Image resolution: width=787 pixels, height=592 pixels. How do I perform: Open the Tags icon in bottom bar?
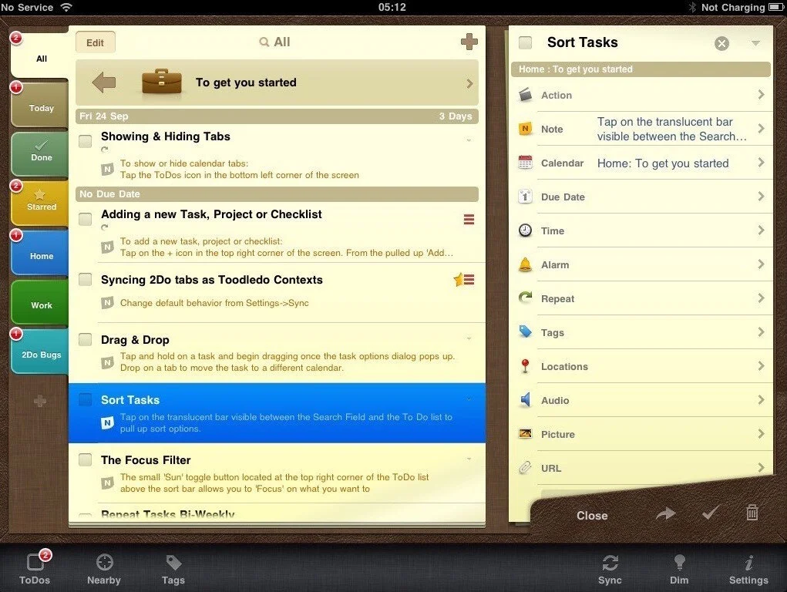click(173, 569)
